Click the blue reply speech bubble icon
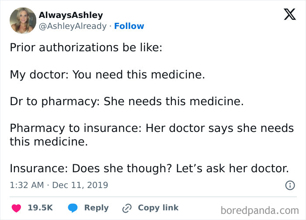 [73, 208]
